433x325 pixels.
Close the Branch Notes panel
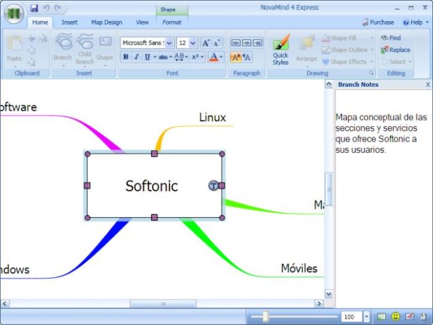[x=427, y=85]
